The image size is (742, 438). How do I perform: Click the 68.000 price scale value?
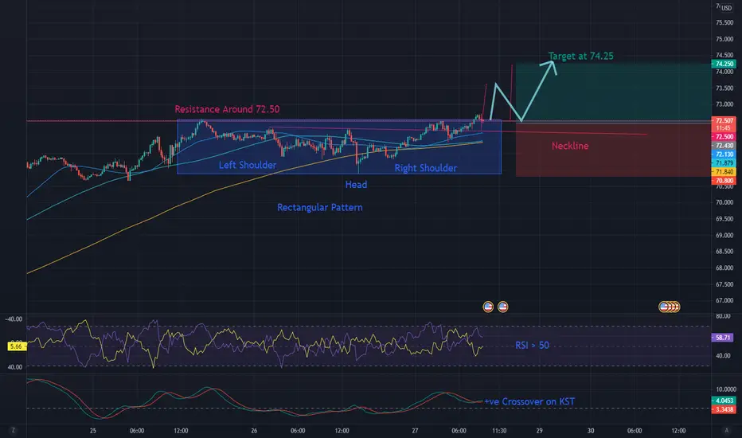click(724, 268)
